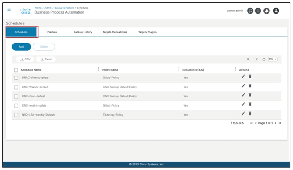Go to next page of results

click(x=275, y=123)
